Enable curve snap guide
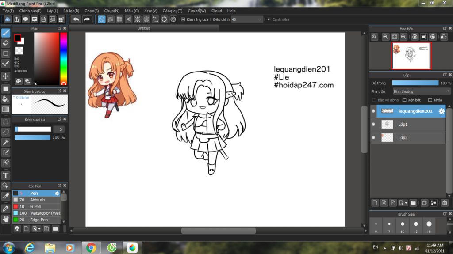 (155, 19)
